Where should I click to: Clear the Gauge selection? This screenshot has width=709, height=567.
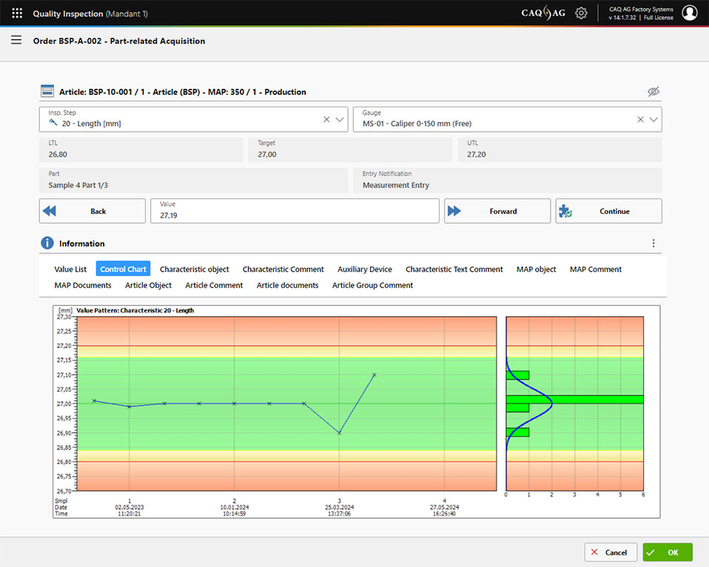point(640,119)
